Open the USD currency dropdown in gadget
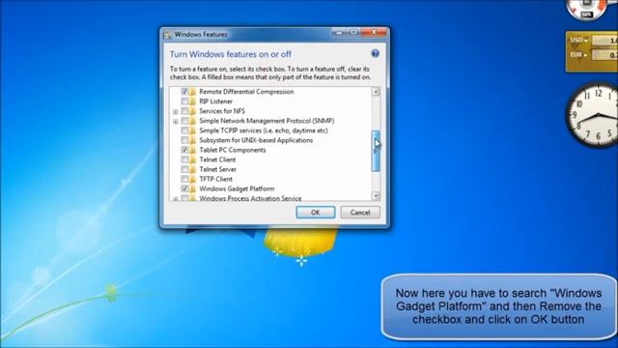Viewport: 618px width, 348px height. click(x=578, y=41)
